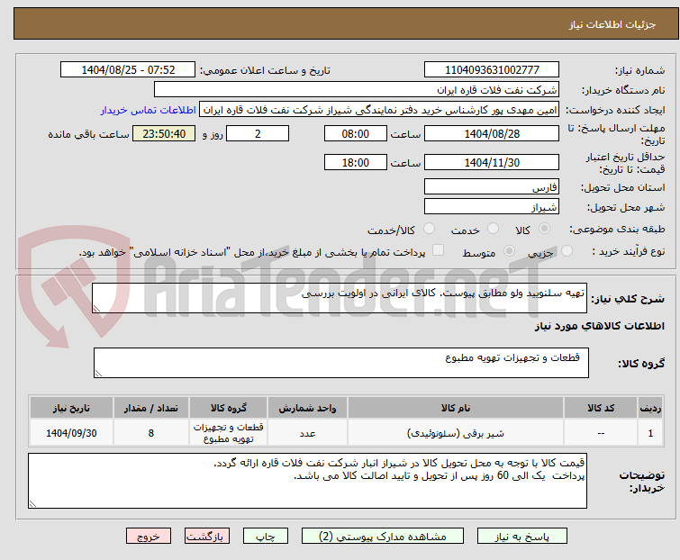Screen dimensions: 680x560
Task: Click the need date cell 1404/09/30
Action: [71, 433]
